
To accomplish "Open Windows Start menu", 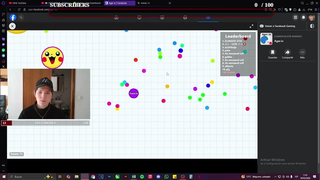I will coord(4,177).
